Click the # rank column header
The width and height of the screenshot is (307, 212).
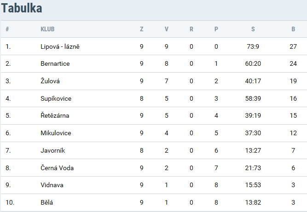click(7, 29)
